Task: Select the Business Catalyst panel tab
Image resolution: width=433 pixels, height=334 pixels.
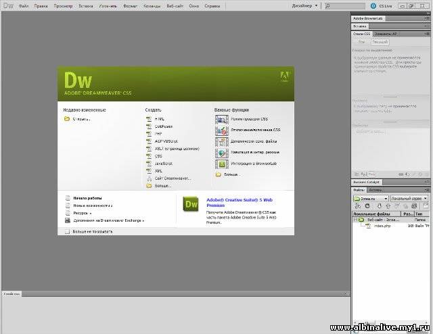Action: click(367, 182)
